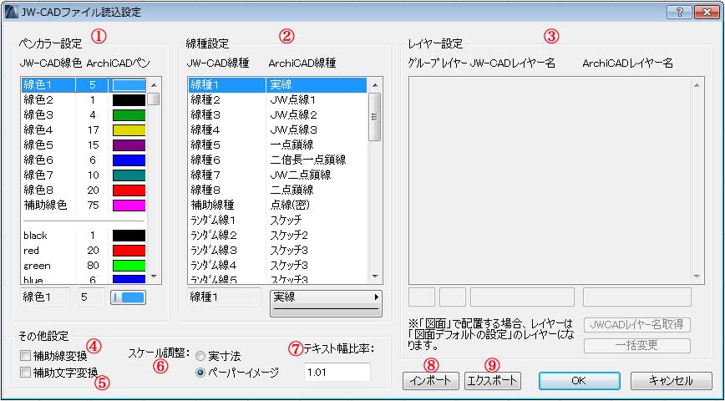Confirm settings with the OK button
The width and height of the screenshot is (725, 401).
pyautogui.click(x=579, y=381)
